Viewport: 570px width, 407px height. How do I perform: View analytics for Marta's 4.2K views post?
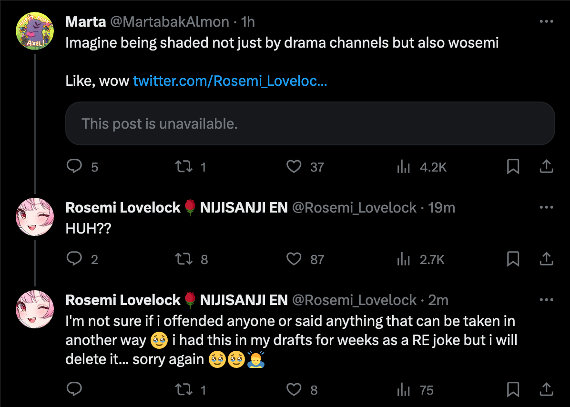(404, 166)
